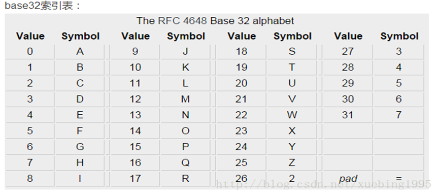
Task: Select the symbol S cell
Action: [x=292, y=51]
